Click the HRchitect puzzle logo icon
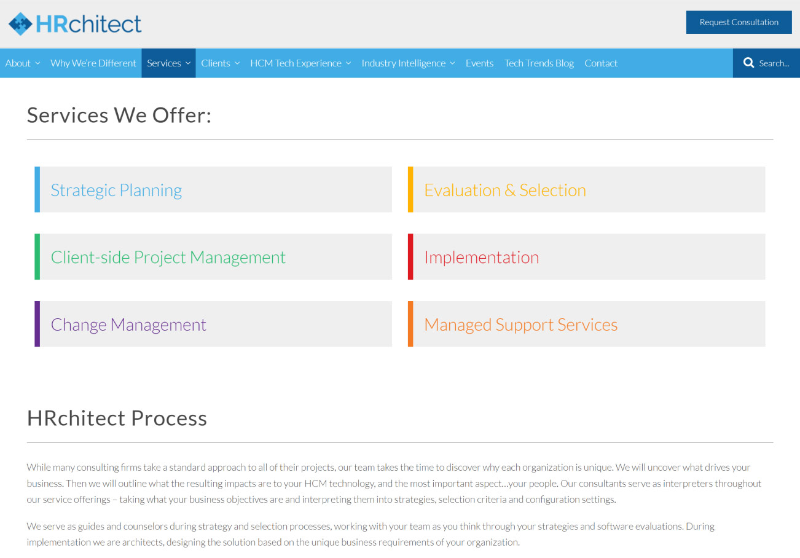The height and width of the screenshot is (558, 800). pos(21,23)
